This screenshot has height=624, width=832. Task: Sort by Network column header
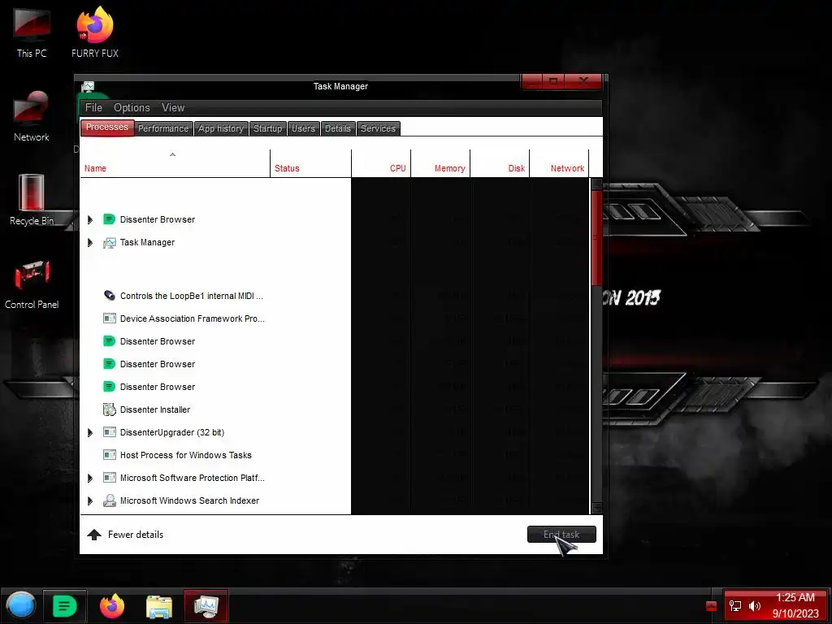click(x=559, y=162)
